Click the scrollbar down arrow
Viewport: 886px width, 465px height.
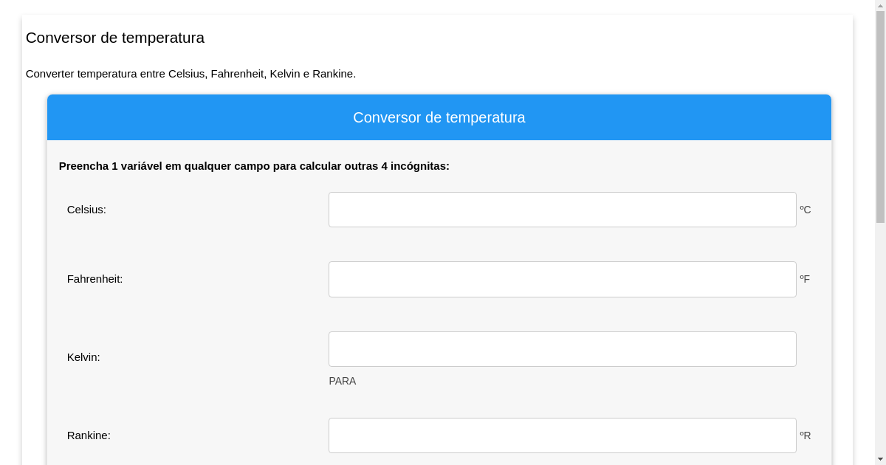click(x=881, y=460)
